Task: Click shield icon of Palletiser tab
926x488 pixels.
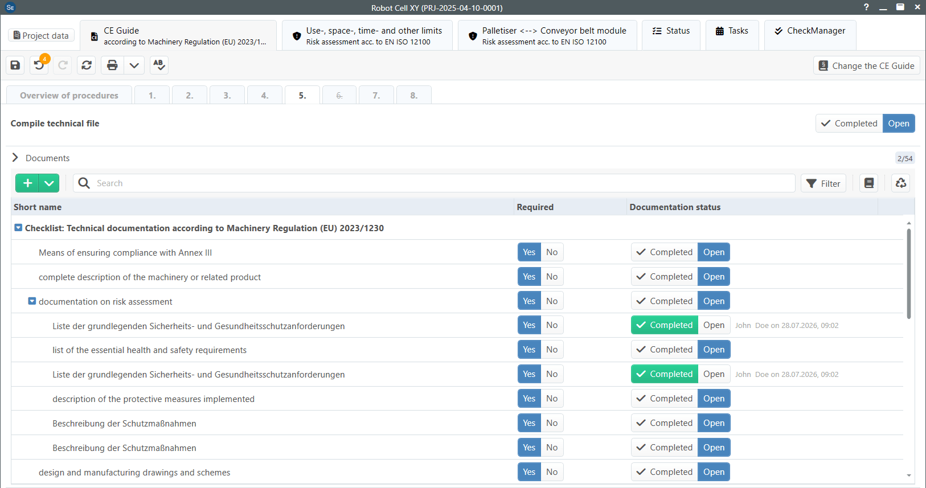Action: [x=473, y=36]
